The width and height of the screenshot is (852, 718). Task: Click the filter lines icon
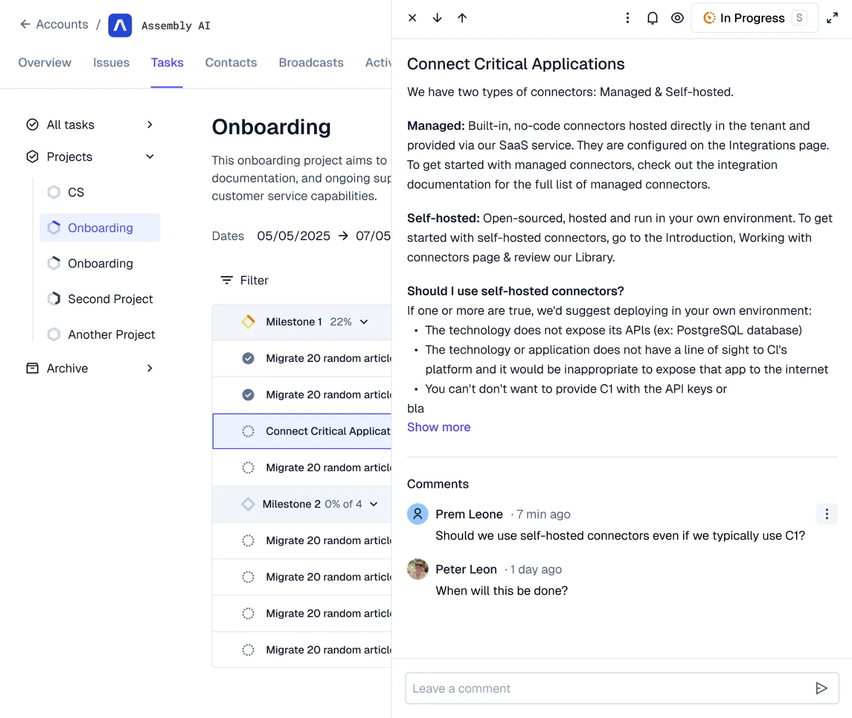(x=226, y=280)
